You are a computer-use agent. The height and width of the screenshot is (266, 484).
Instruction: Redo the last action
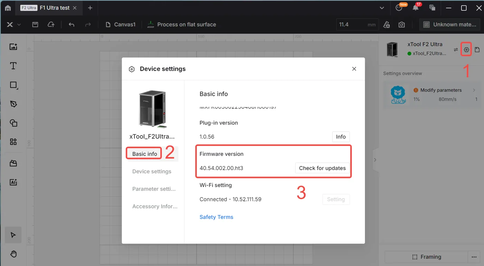[x=88, y=25]
